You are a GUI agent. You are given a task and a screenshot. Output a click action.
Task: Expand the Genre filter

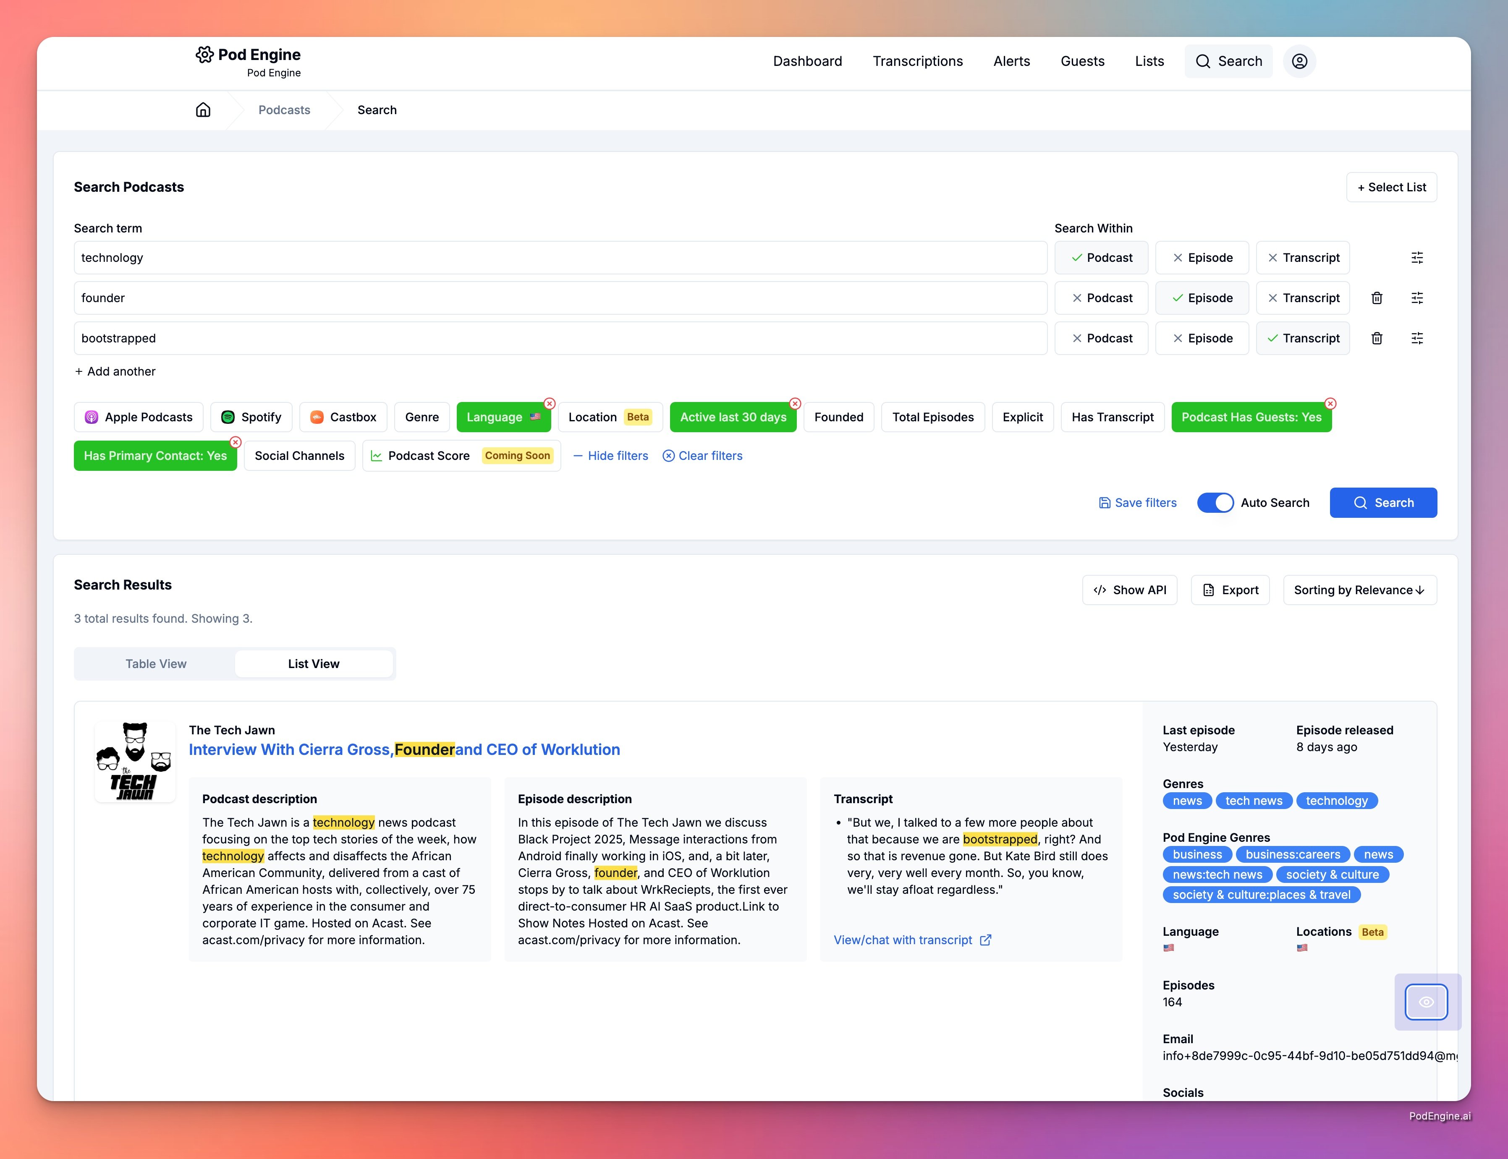click(x=422, y=418)
